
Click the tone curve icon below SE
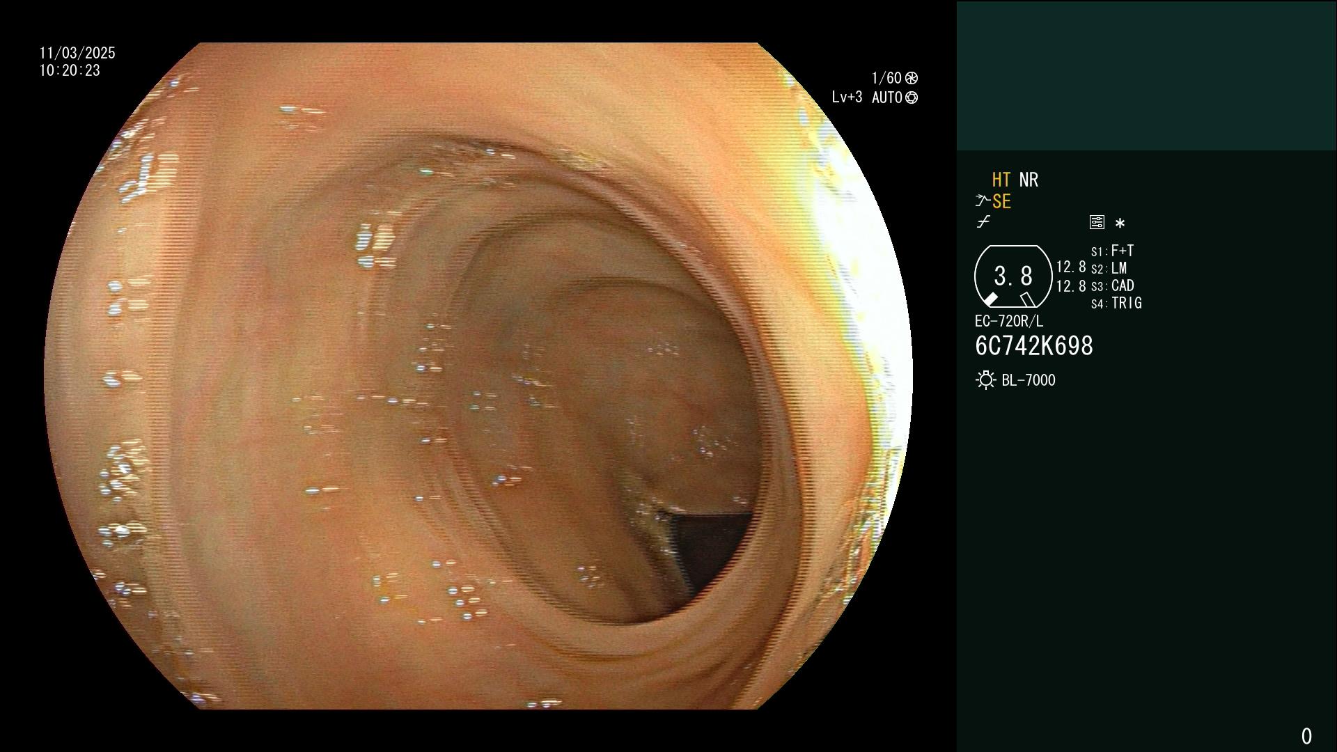tap(983, 222)
